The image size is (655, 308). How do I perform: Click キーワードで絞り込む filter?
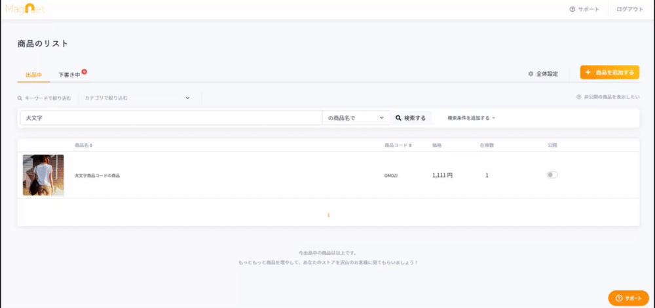click(44, 98)
